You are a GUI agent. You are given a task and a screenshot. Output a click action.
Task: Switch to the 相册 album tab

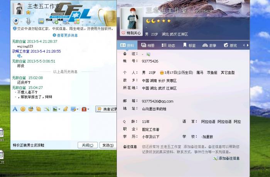click(148, 45)
